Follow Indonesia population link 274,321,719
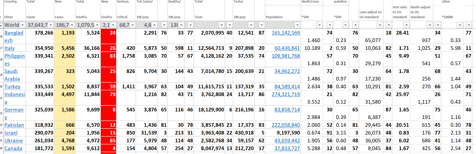This screenshot has height=154, width=476. 286,94
